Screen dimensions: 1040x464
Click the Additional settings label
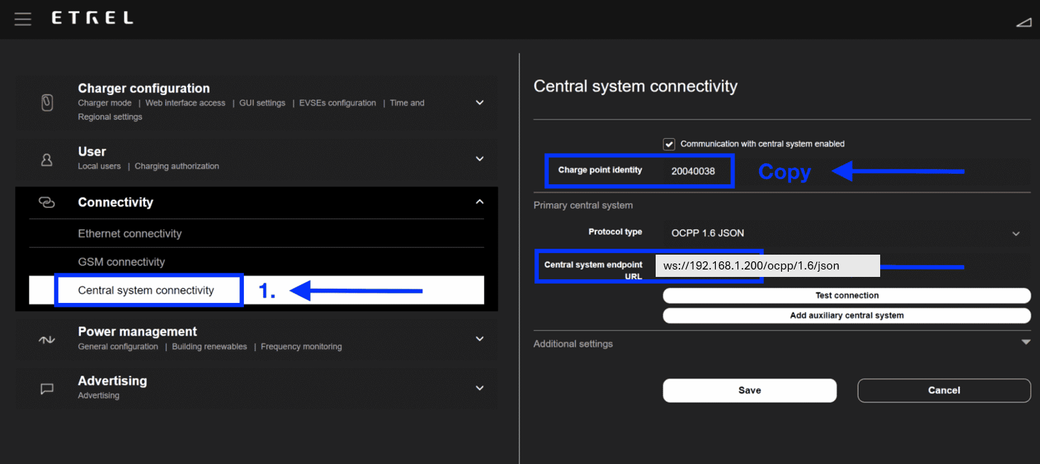pyautogui.click(x=573, y=344)
